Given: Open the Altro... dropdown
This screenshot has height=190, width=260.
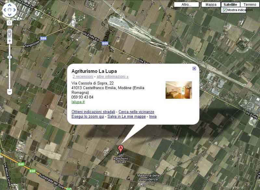Looking at the screenshot, I should 186,5.
